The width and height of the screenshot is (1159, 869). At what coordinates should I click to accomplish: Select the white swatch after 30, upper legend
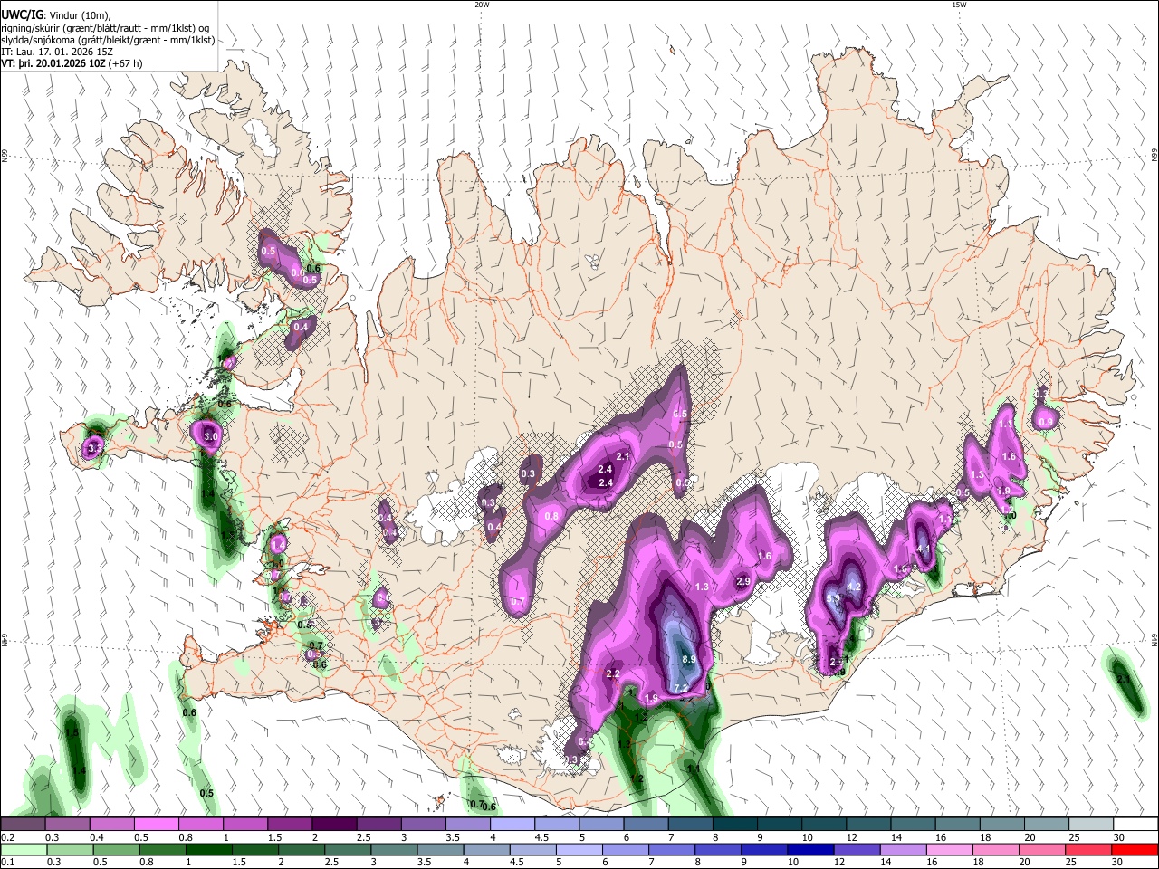(x=1135, y=824)
